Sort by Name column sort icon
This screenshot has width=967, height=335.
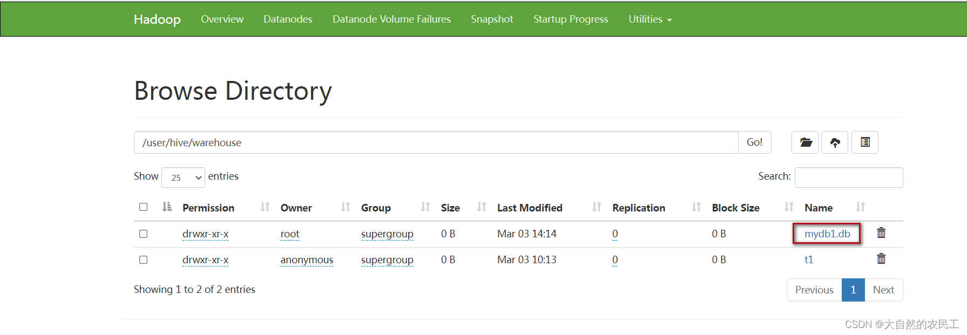(861, 207)
